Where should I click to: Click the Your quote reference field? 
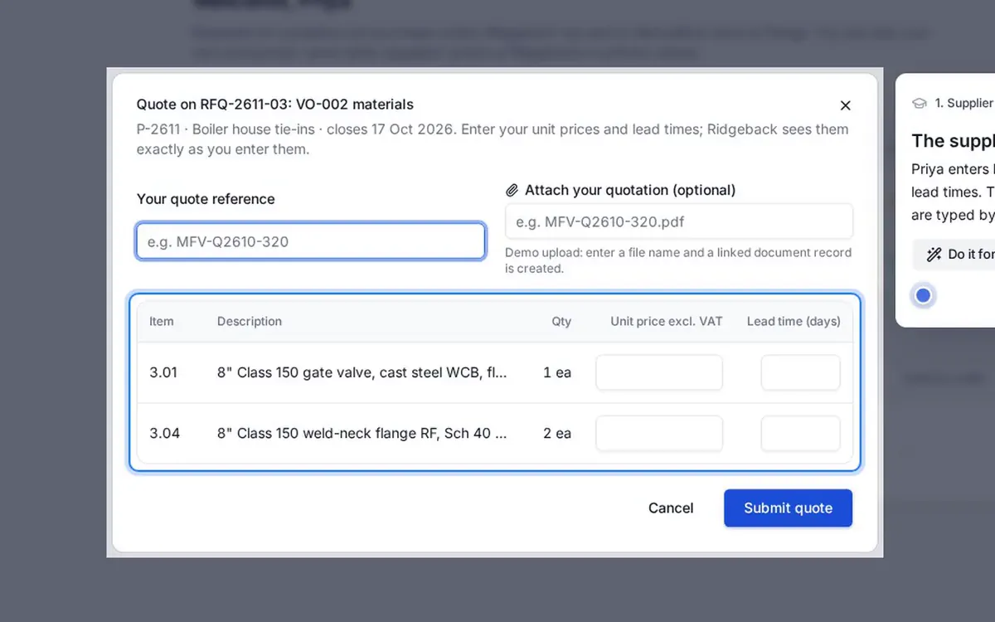(x=311, y=241)
